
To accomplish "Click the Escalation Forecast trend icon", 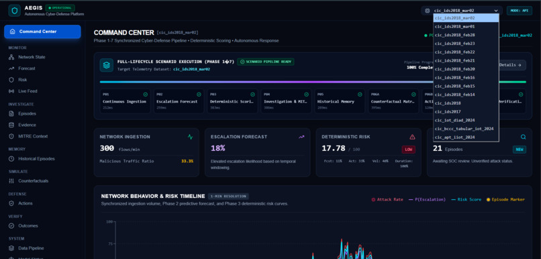I will (301, 137).
